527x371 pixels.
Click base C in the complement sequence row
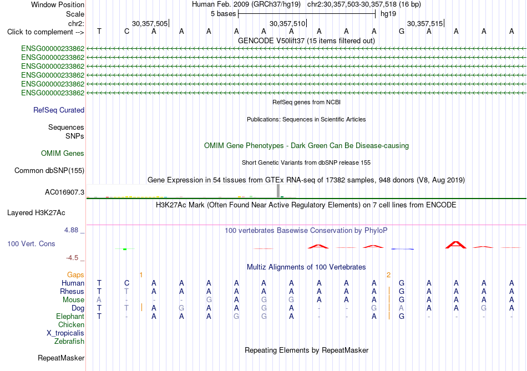click(126, 31)
